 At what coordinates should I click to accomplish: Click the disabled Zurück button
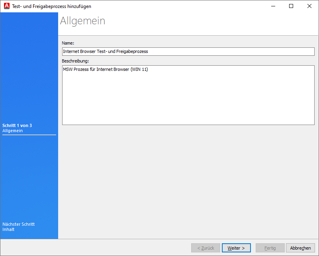click(x=205, y=248)
